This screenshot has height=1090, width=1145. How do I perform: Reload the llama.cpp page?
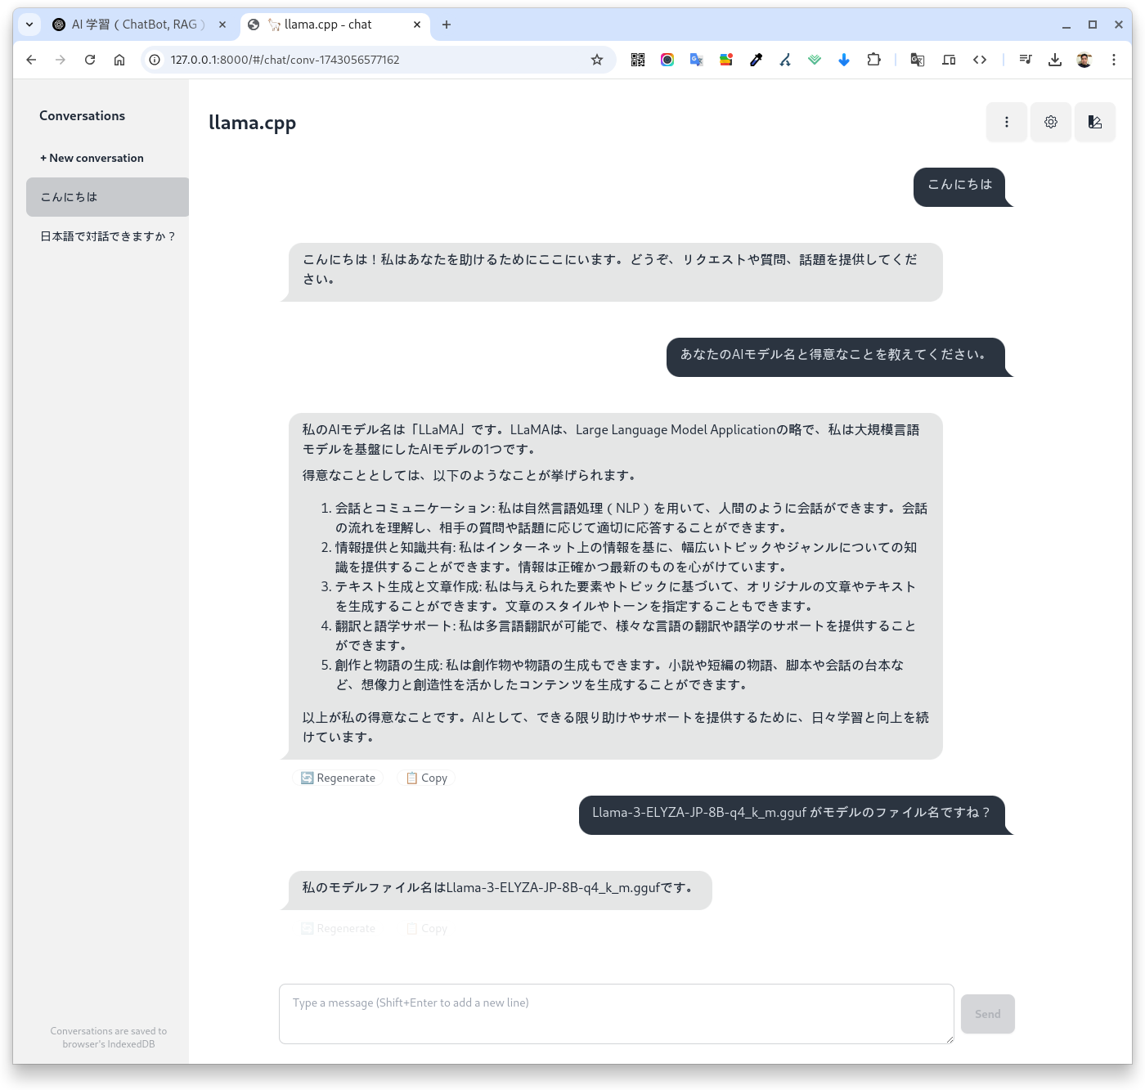point(90,60)
